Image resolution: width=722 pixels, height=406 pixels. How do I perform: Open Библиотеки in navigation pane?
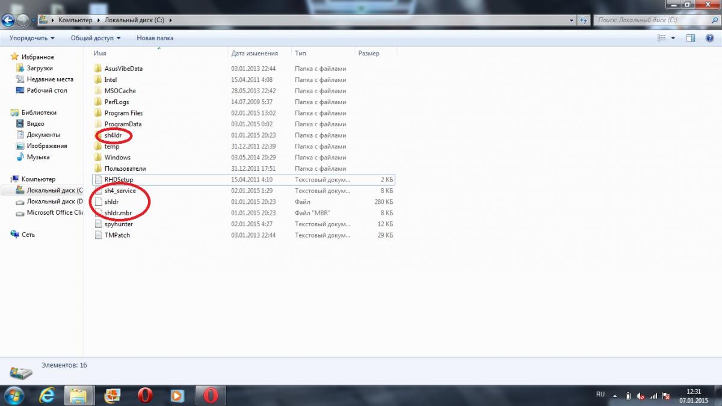39,112
